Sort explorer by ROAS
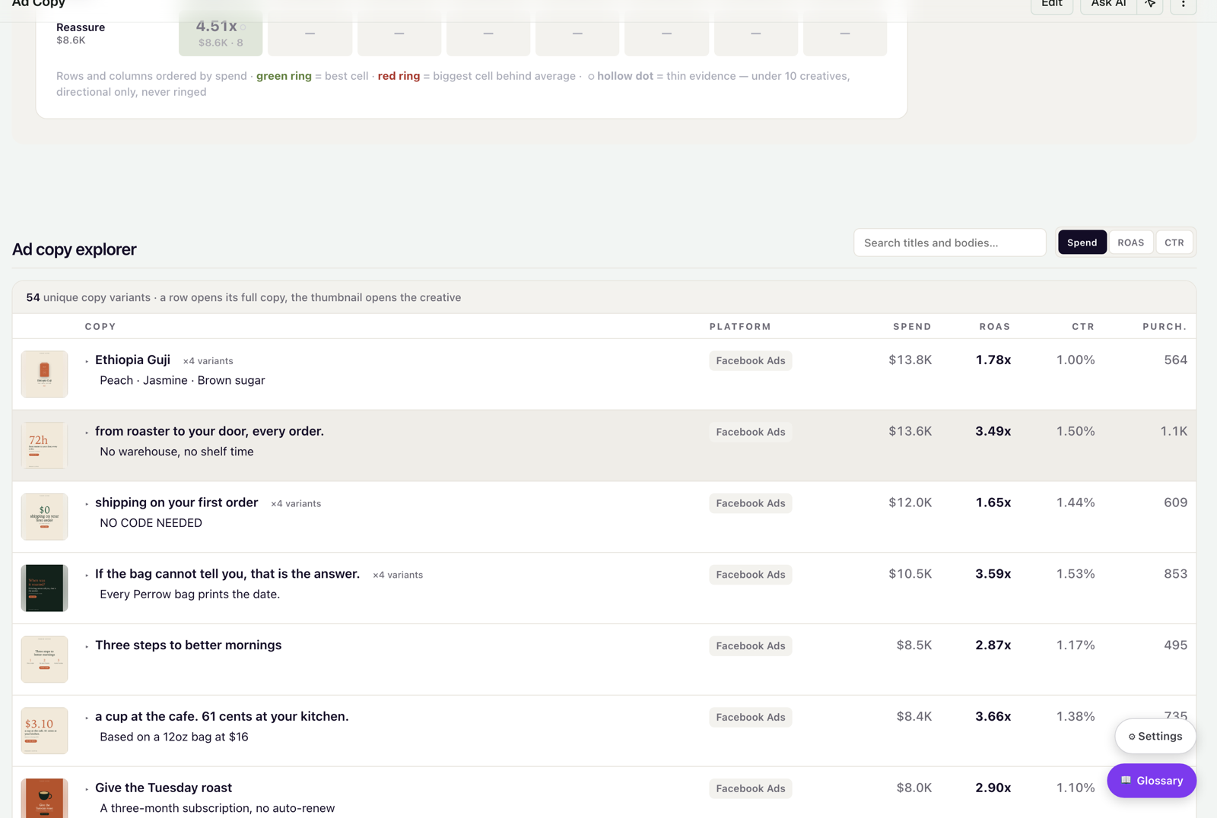1217x818 pixels. tap(1130, 243)
